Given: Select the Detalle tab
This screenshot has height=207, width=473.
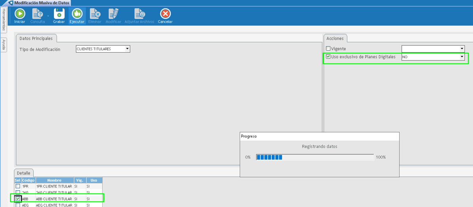Looking at the screenshot, I should coord(23,173).
